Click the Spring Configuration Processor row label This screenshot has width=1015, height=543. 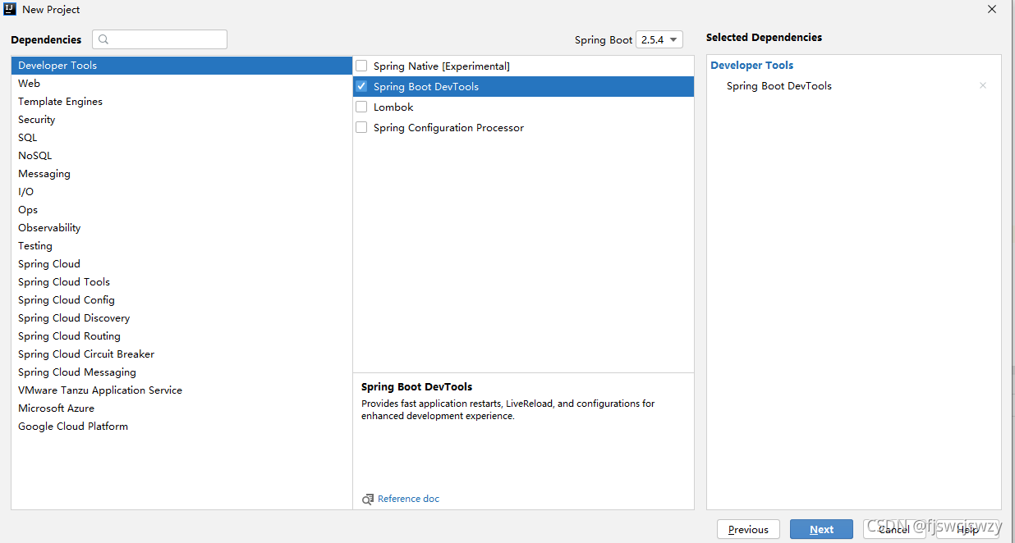[x=448, y=127]
